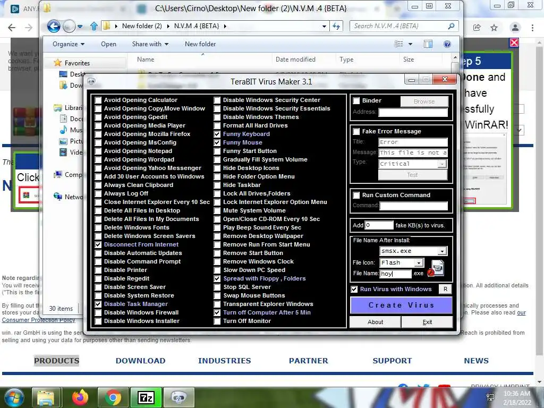Click the search magnifier in Explorer search box

[451, 26]
